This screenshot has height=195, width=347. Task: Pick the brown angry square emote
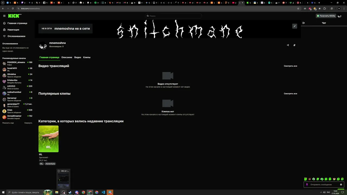coord(310,179)
